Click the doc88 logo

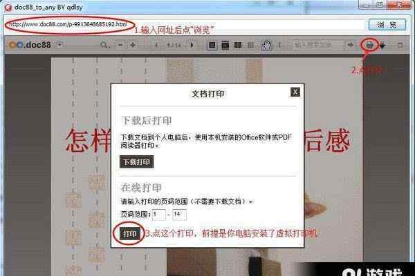(x=30, y=45)
